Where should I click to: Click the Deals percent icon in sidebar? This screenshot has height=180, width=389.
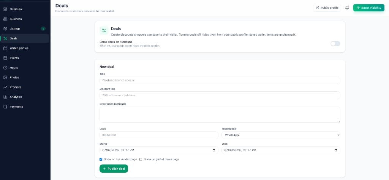pos(5,38)
